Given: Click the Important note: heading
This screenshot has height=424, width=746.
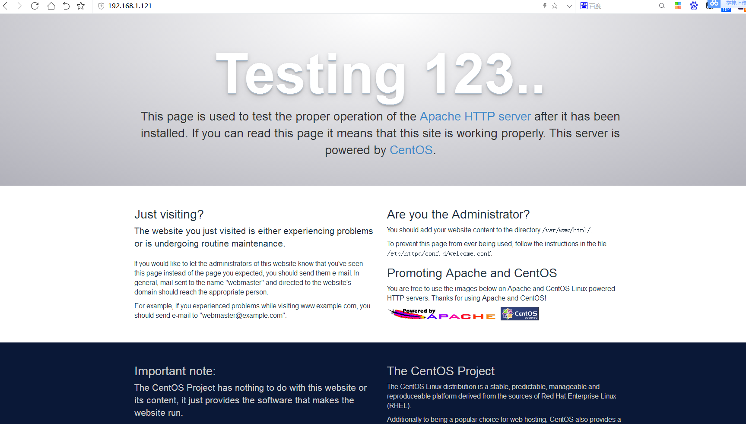Looking at the screenshot, I should click(175, 371).
